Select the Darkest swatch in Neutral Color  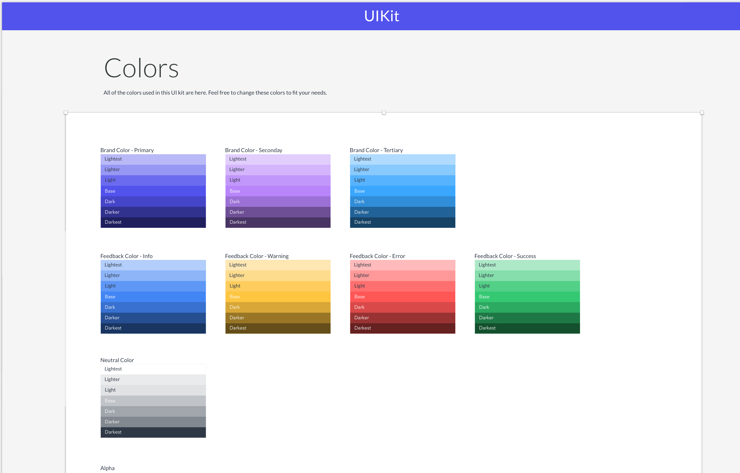click(x=153, y=432)
